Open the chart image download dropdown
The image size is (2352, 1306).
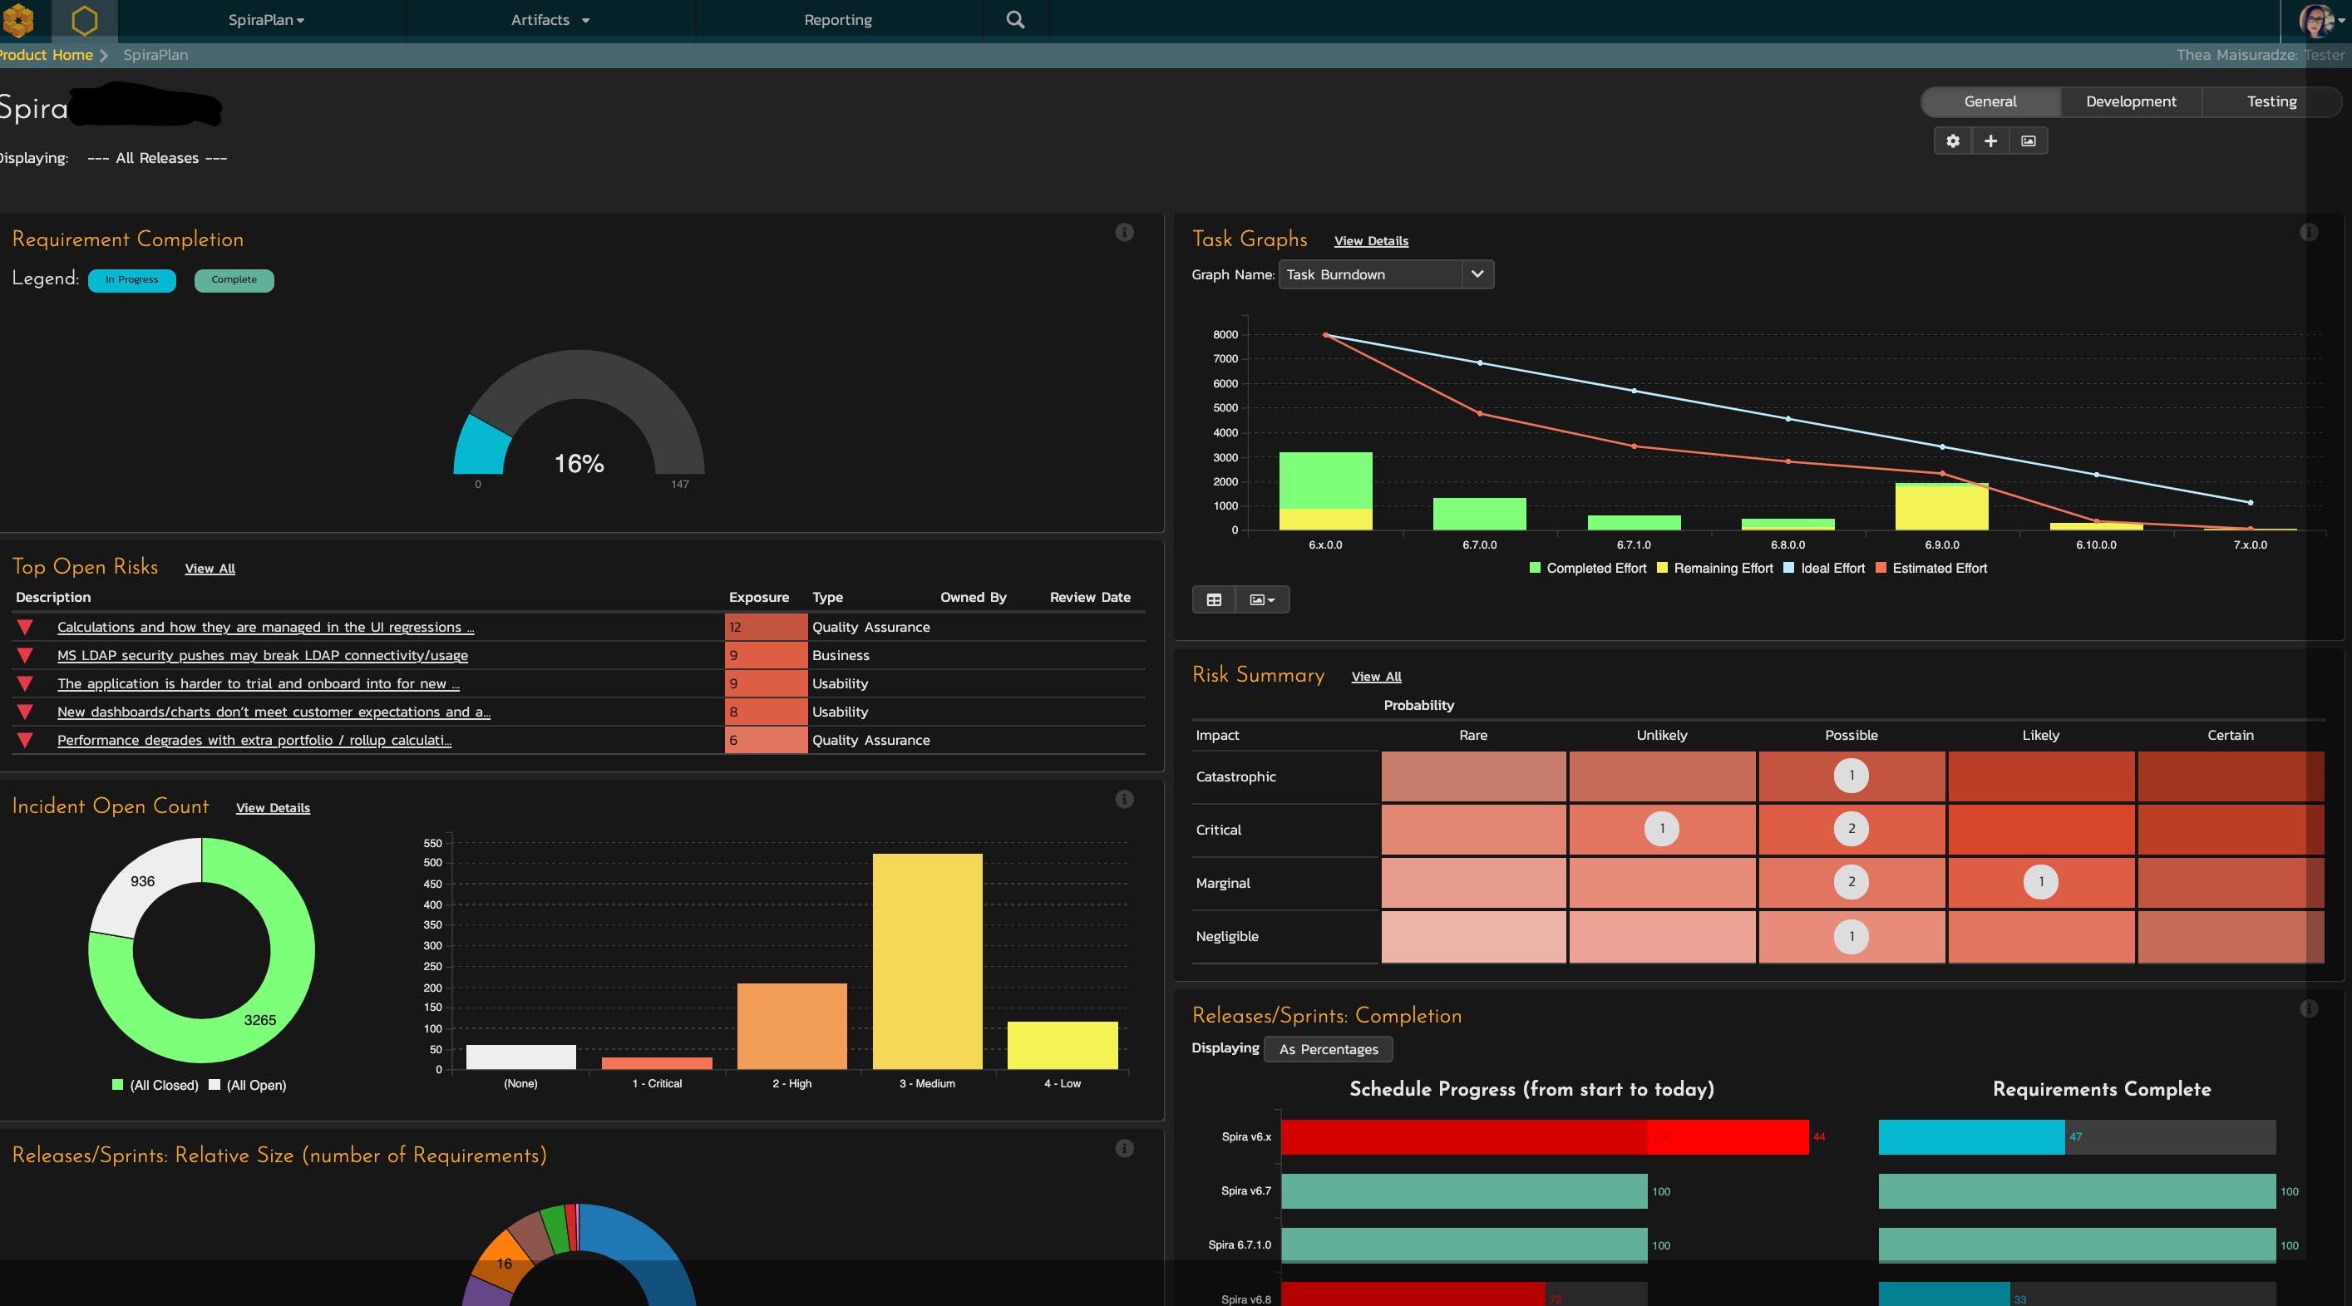tap(1262, 599)
